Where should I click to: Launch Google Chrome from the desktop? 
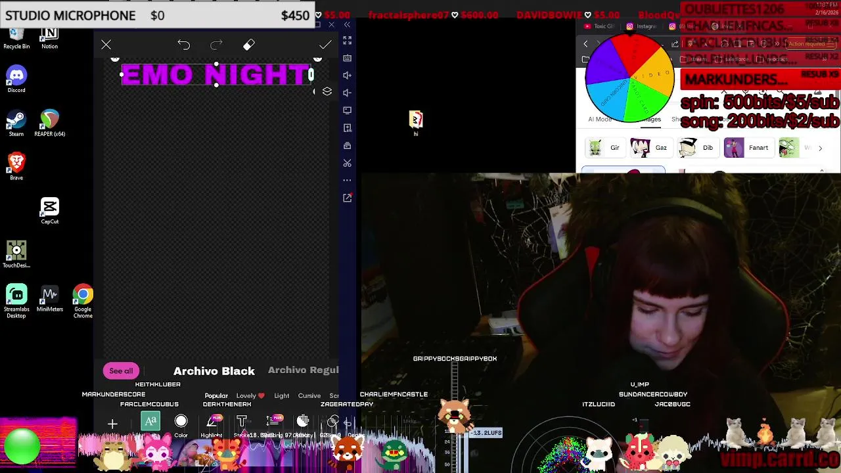coord(83,302)
